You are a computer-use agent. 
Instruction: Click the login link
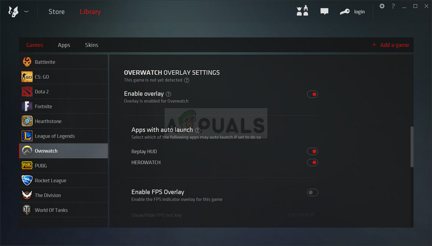pos(359,12)
